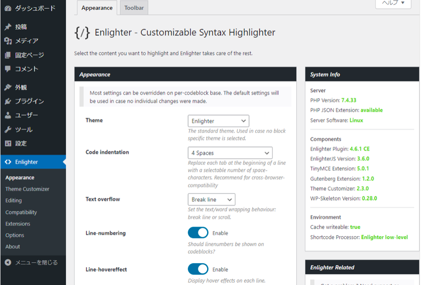This screenshot has height=285, width=421.
Task: Switch to the Toolbar tab
Action: (134, 8)
